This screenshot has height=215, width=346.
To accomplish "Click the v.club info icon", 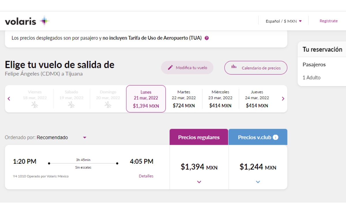I will coord(276,137).
